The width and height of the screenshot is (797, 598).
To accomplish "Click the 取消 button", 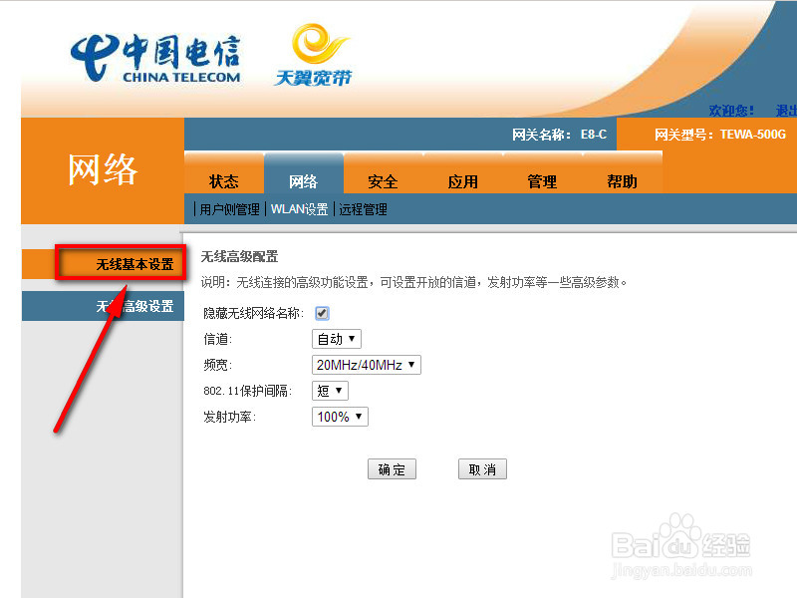I will point(482,469).
